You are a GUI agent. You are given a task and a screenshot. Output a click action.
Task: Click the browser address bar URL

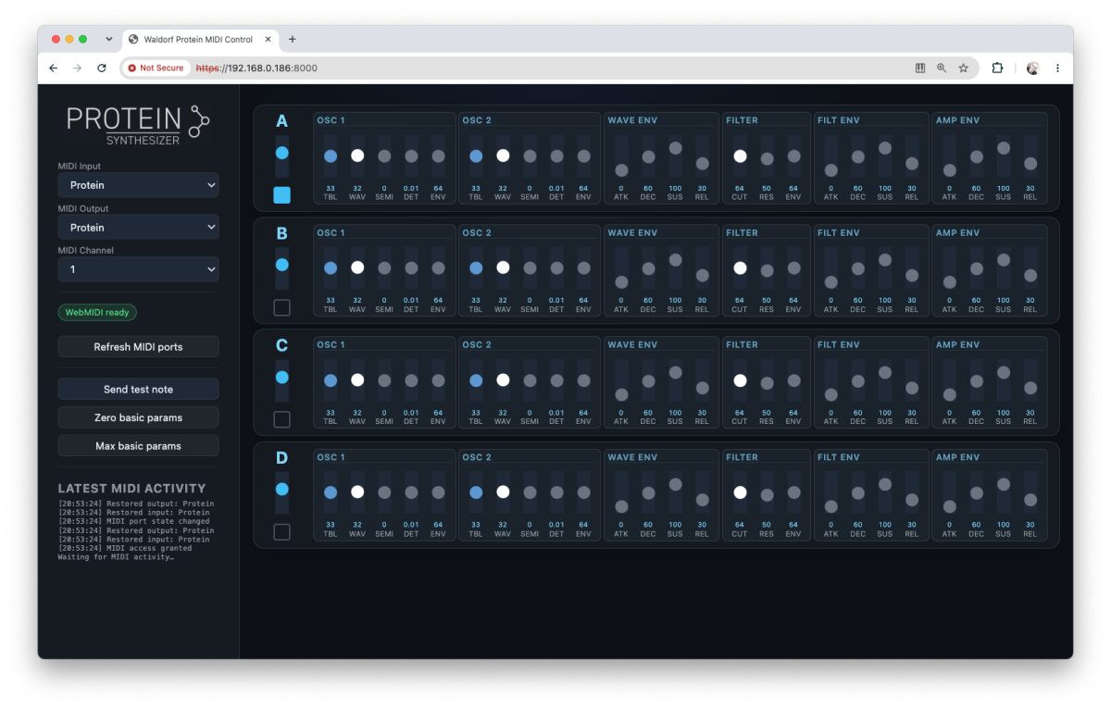pyautogui.click(x=256, y=68)
